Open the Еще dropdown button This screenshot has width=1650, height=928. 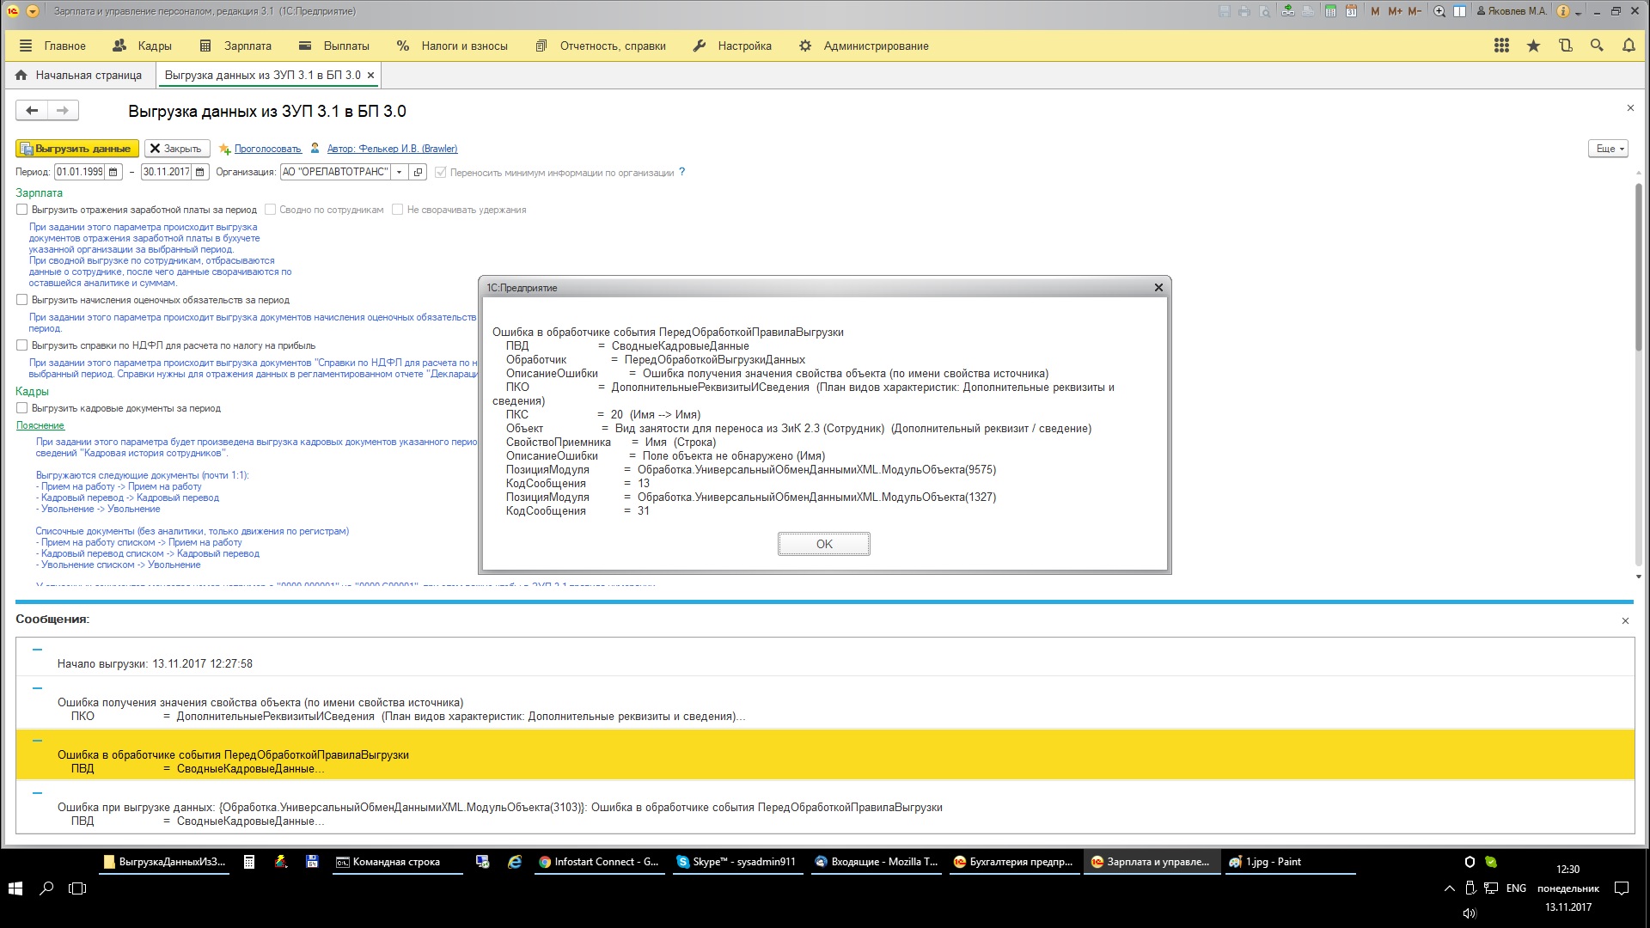click(1608, 149)
